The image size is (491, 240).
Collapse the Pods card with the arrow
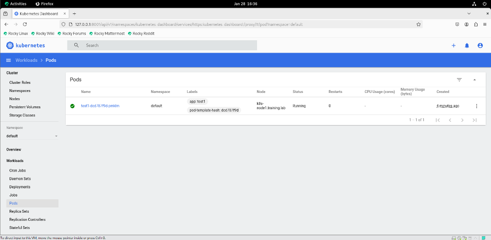(x=474, y=80)
